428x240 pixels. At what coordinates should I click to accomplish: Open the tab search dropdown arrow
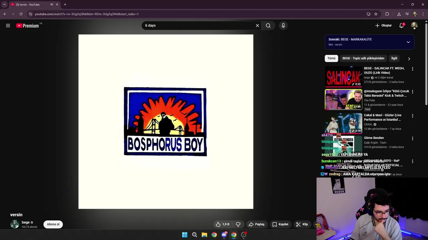click(x=4, y=5)
